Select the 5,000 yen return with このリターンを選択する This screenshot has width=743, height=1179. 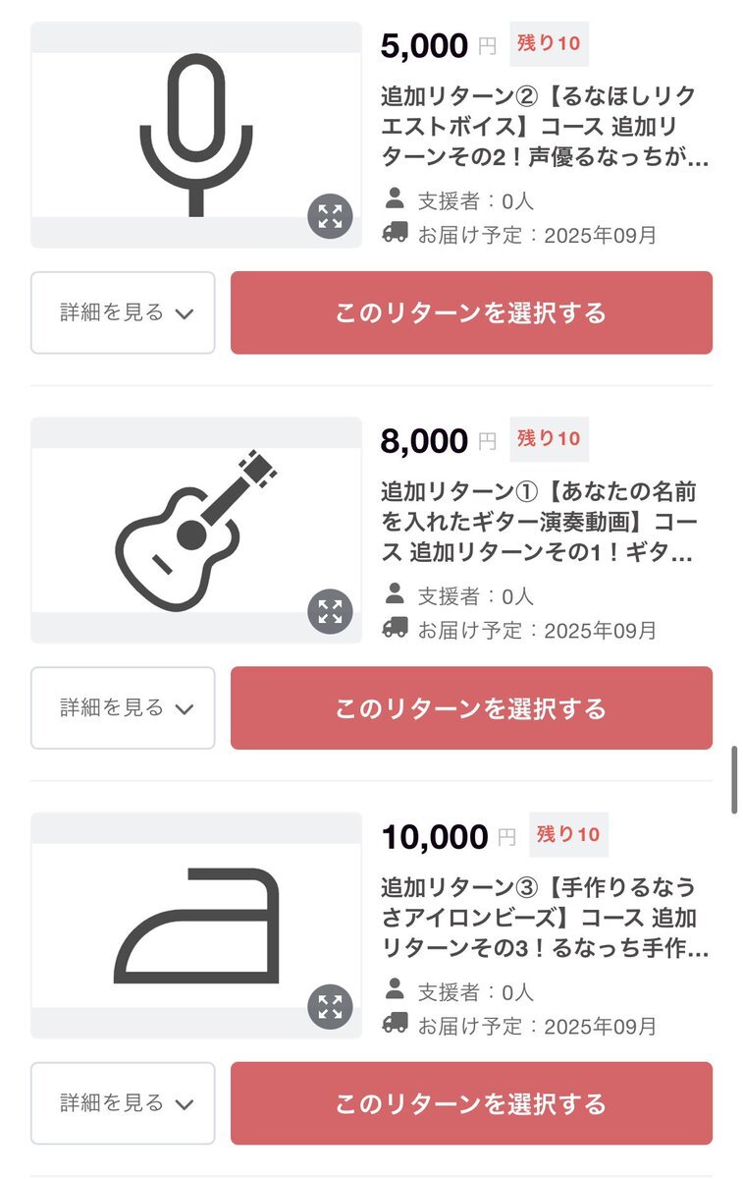(x=471, y=312)
